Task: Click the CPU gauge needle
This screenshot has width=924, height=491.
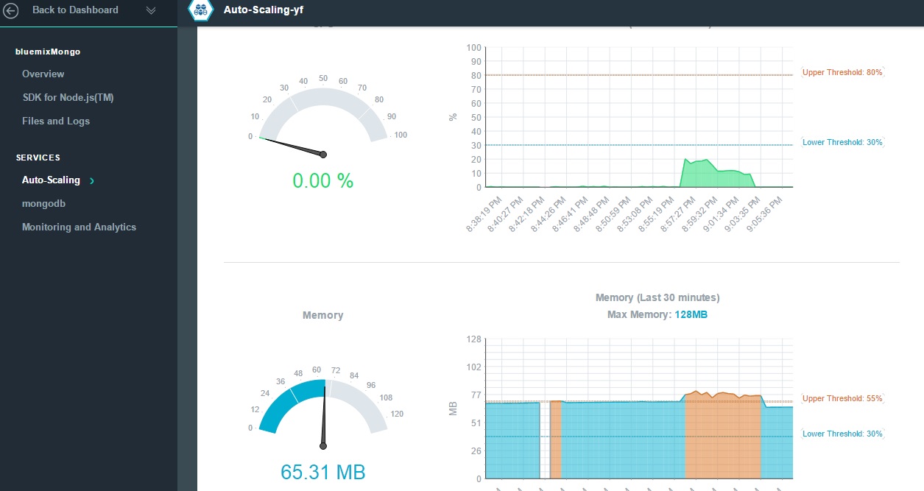Action: point(295,146)
